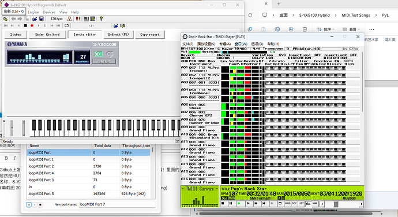Click the floppy disk save icon
This screenshot has width=398, height=217.
point(41,19)
